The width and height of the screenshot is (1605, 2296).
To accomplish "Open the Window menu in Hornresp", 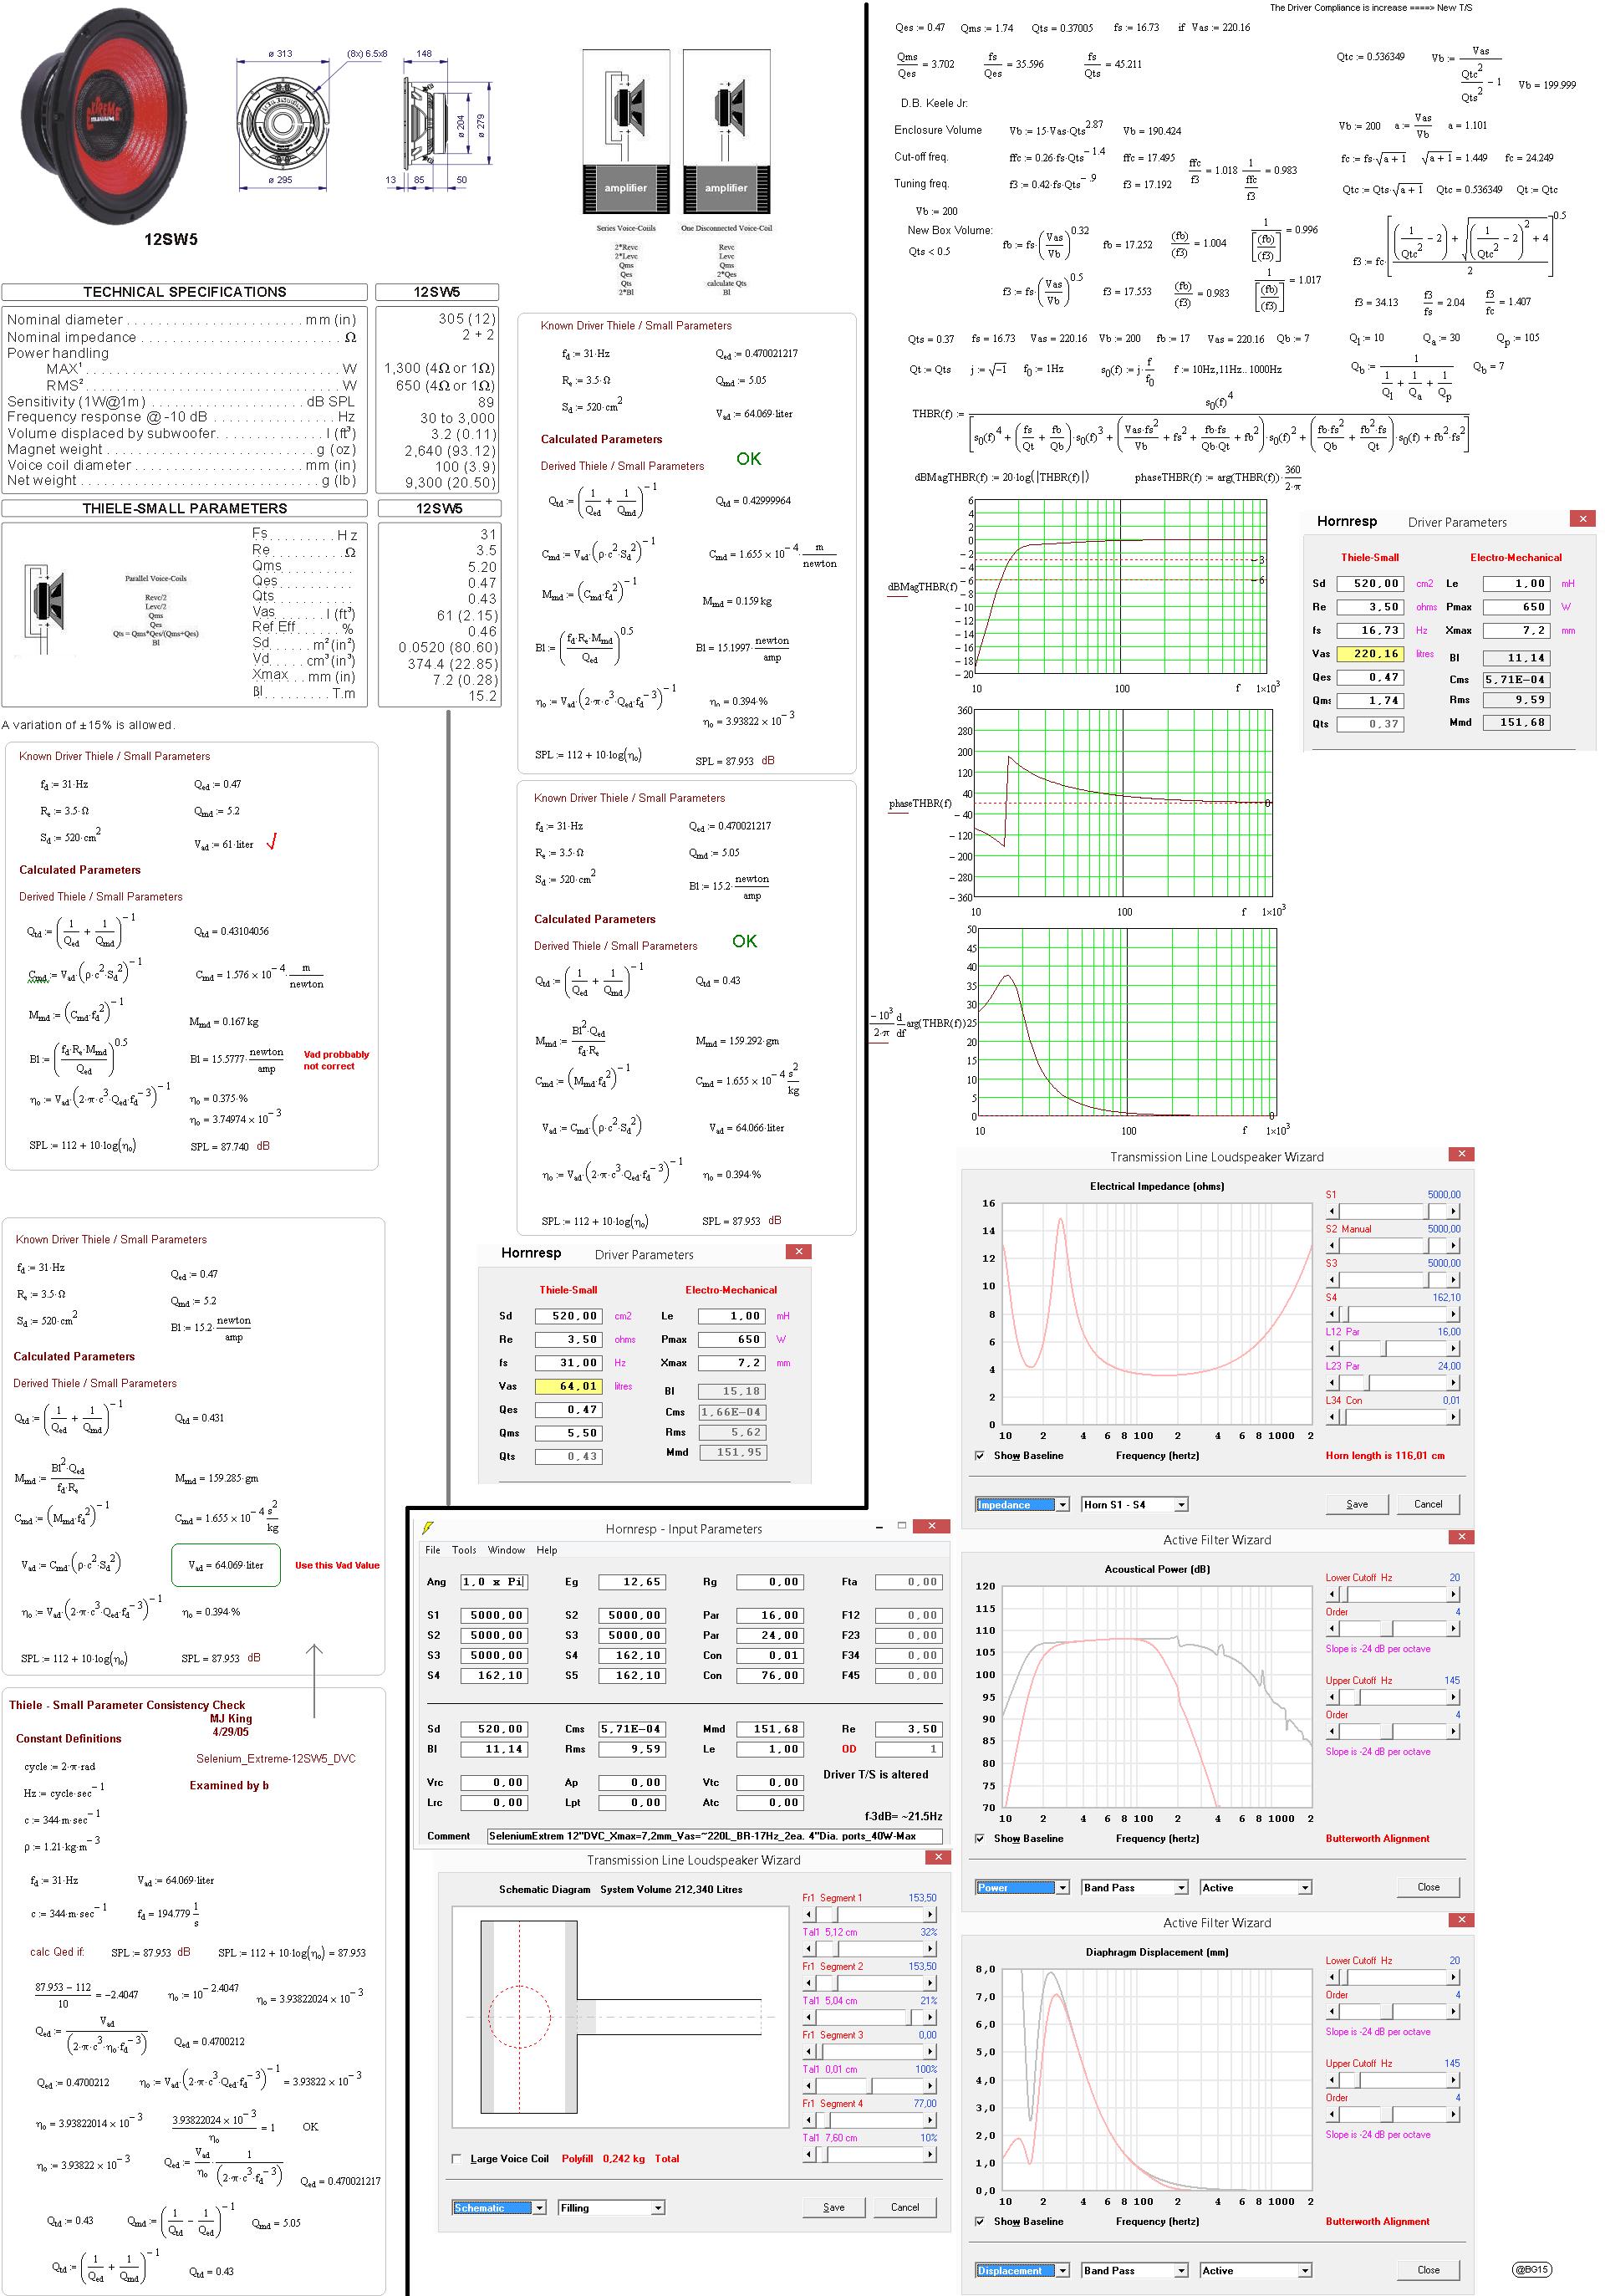I will pyautogui.click(x=506, y=1550).
